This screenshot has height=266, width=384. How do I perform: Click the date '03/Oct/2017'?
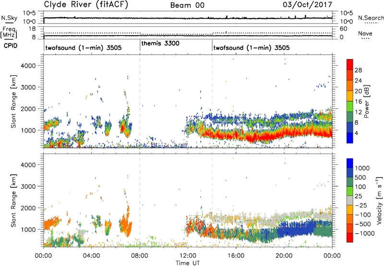[307, 5]
